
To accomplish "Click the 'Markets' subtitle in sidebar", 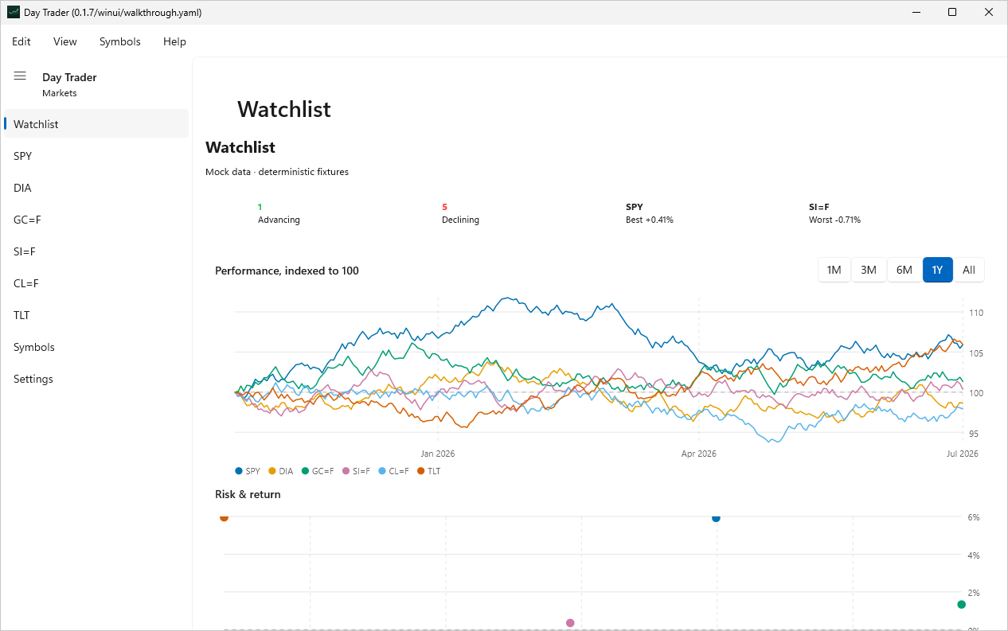I will (60, 93).
